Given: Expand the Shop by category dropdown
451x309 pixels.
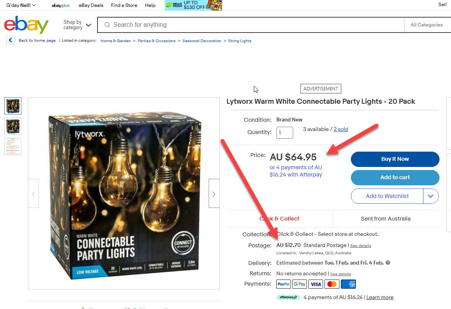Looking at the screenshot, I should [x=77, y=25].
